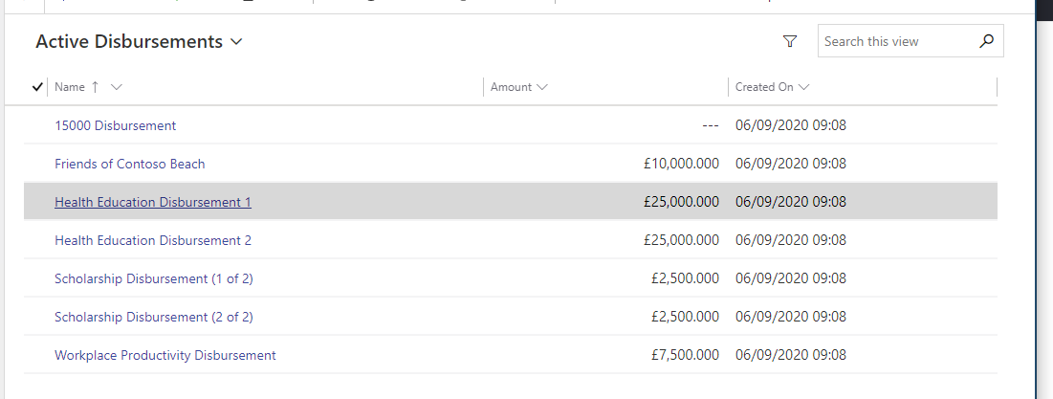Open the filter funnel icon

click(790, 42)
